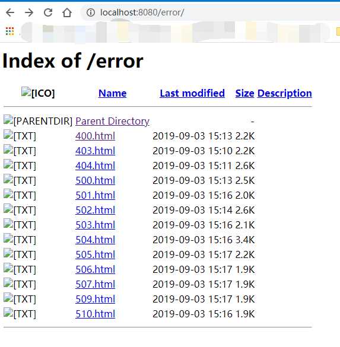Open the Parent Directory link
The image size is (340, 347).
(113, 121)
